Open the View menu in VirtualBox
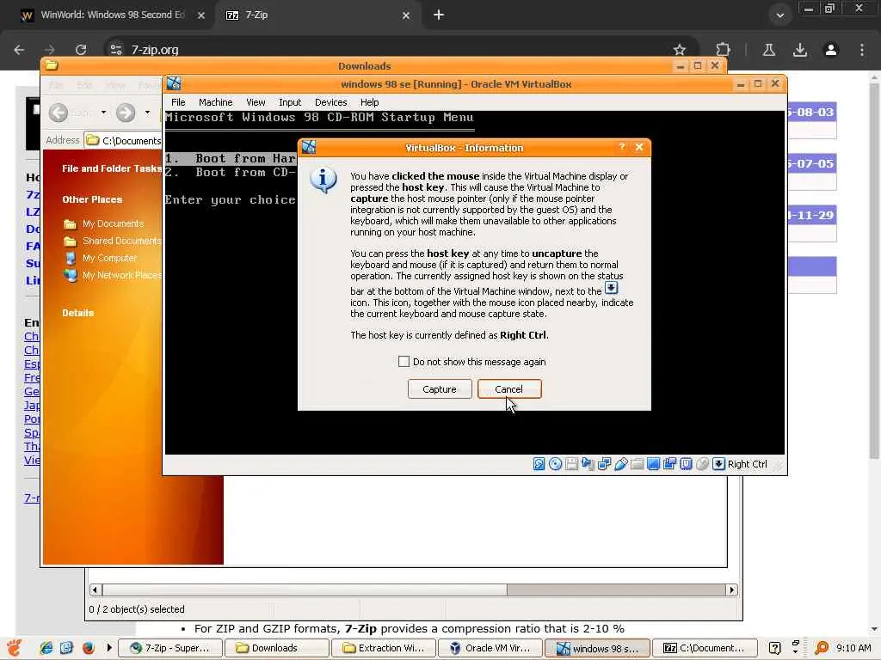This screenshot has height=660, width=881. [x=256, y=102]
